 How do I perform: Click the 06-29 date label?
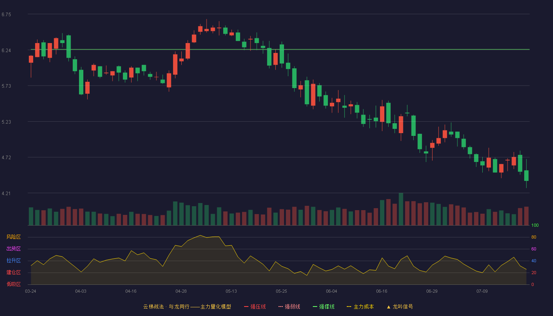[x=432, y=291]
